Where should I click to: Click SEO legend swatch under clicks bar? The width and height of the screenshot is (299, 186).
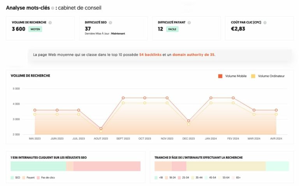(x=12, y=177)
